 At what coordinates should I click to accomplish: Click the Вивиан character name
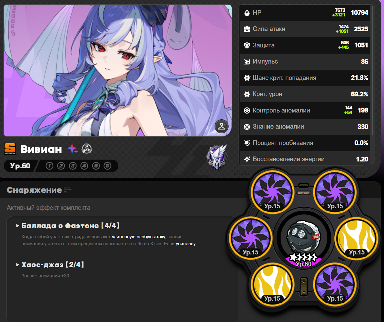[41, 149]
